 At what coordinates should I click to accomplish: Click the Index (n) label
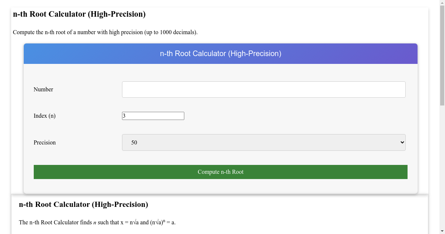point(44,116)
